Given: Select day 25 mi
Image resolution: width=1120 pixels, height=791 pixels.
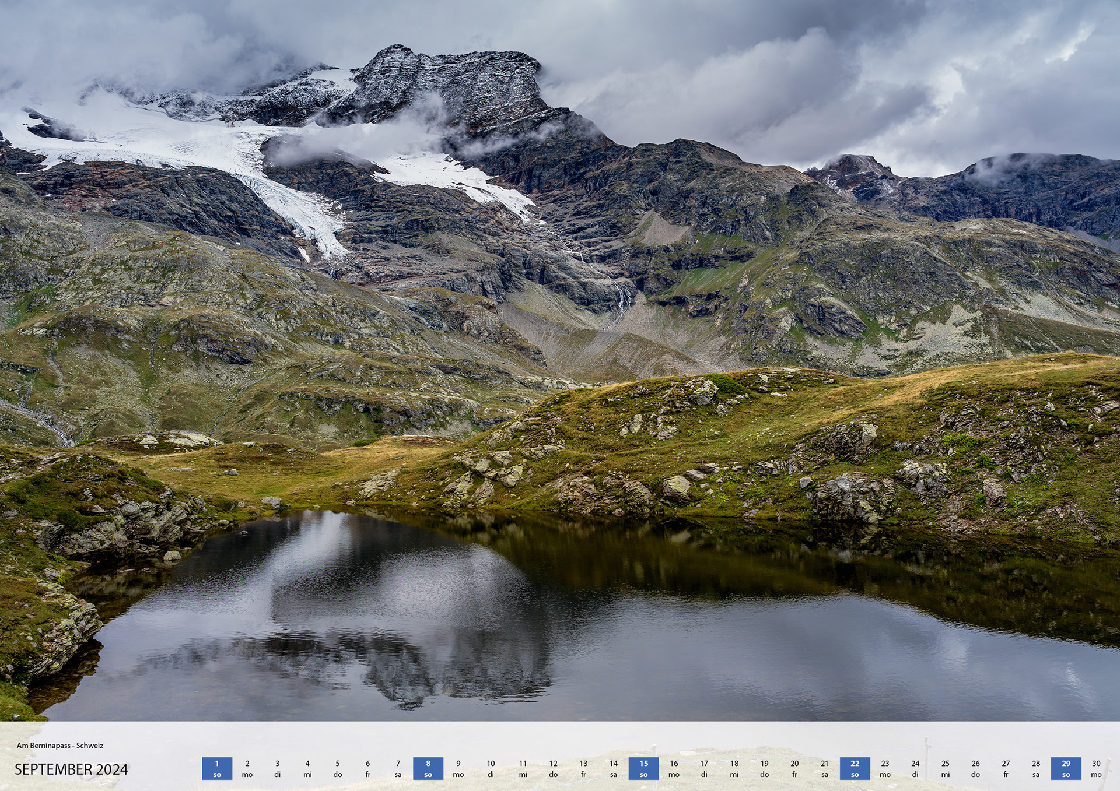Looking at the screenshot, I should [946, 768].
